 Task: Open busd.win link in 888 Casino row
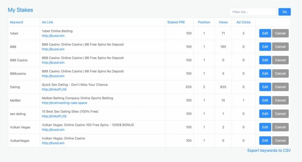click(x=53, y=62)
